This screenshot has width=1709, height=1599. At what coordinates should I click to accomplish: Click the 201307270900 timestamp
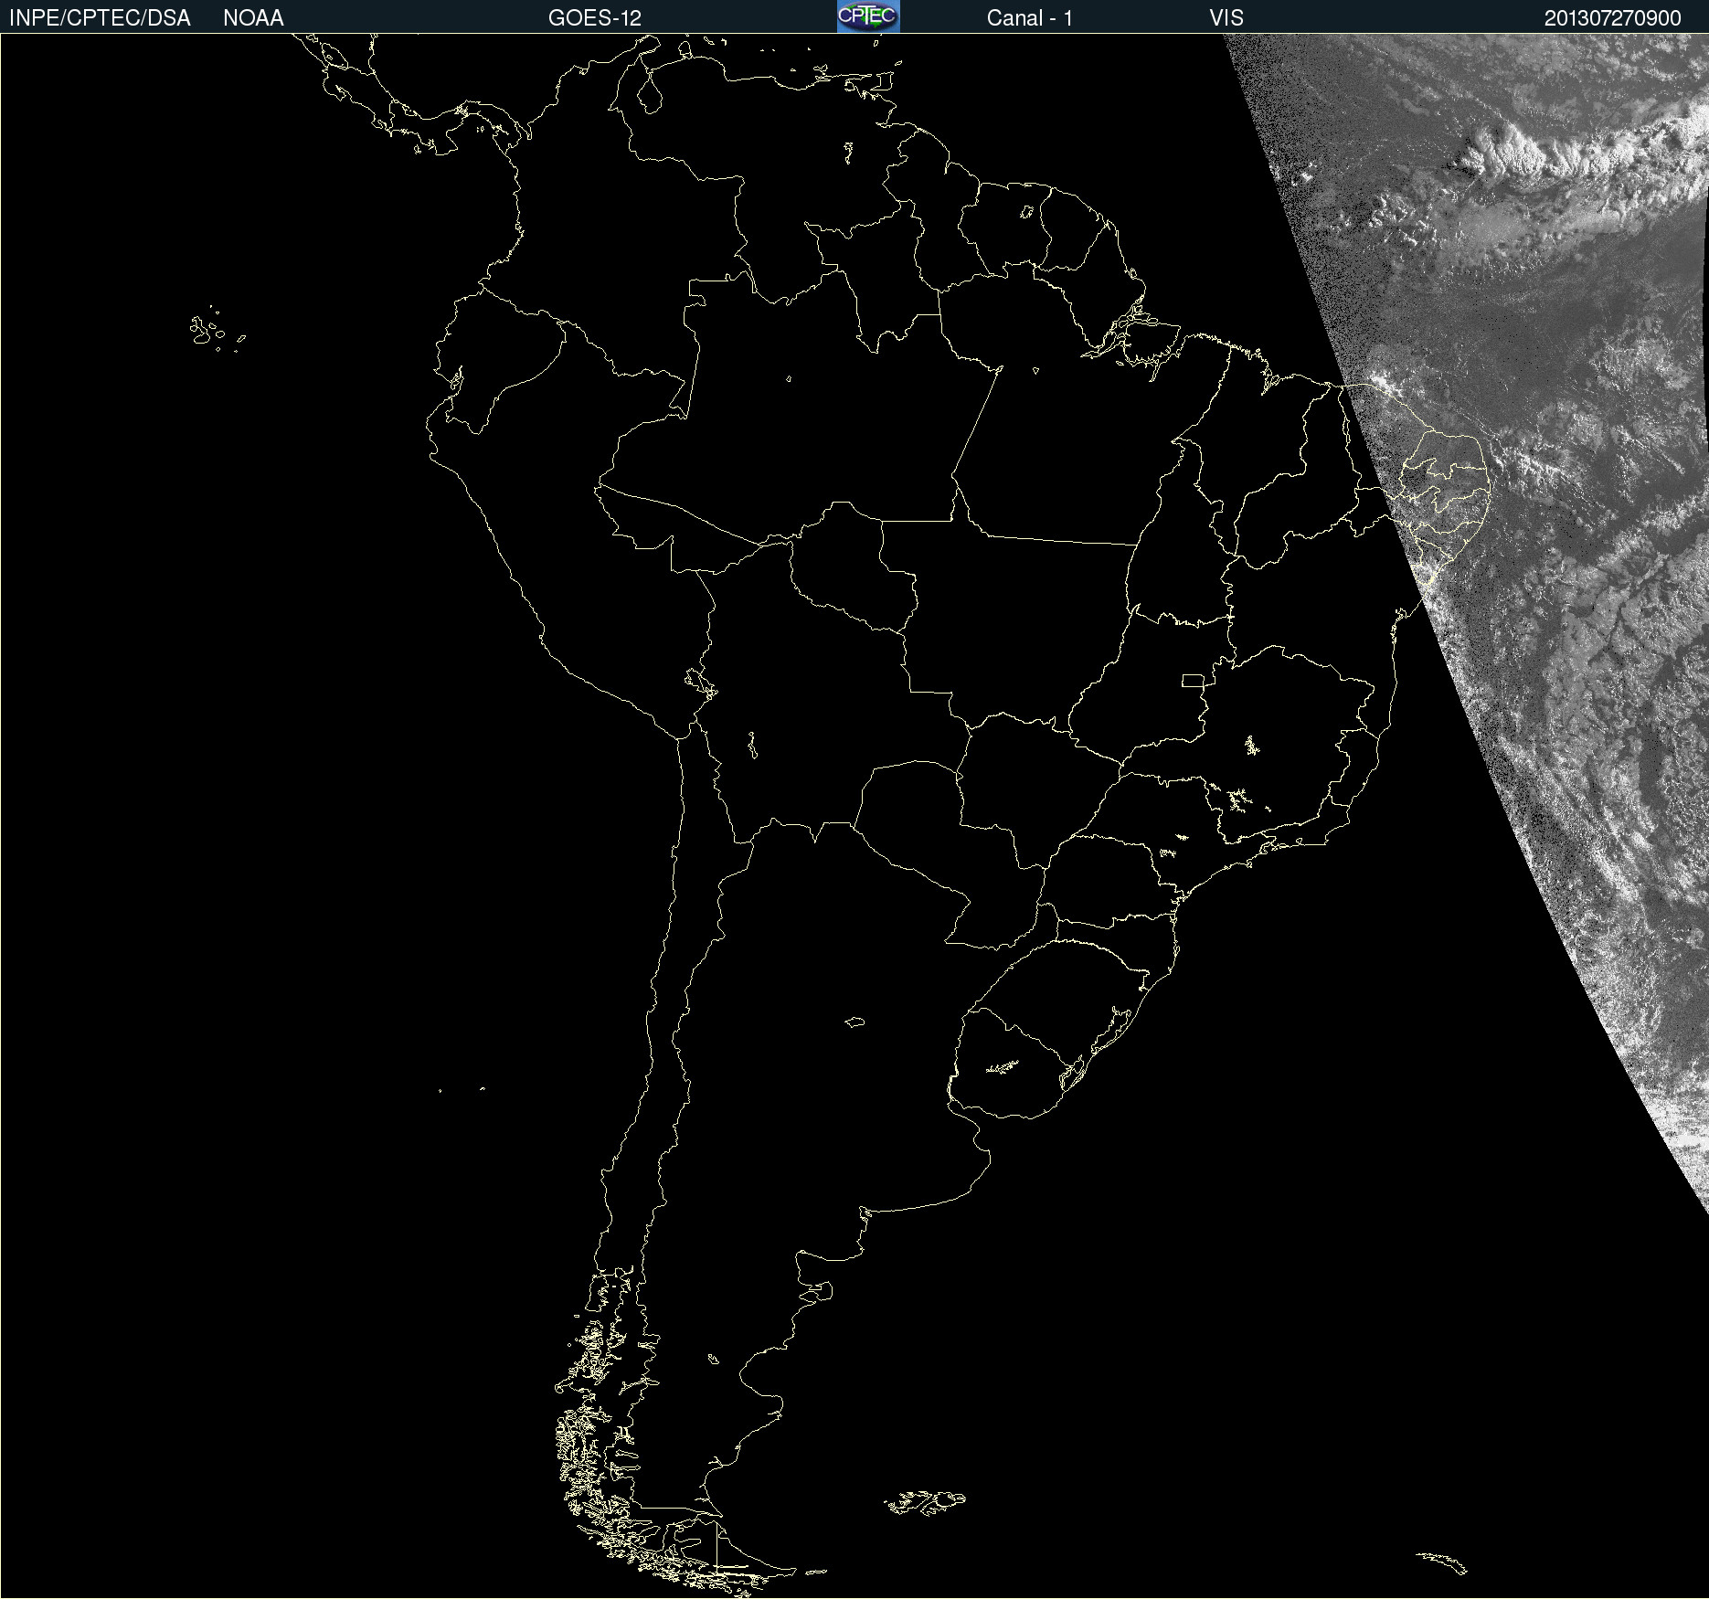pos(1613,18)
